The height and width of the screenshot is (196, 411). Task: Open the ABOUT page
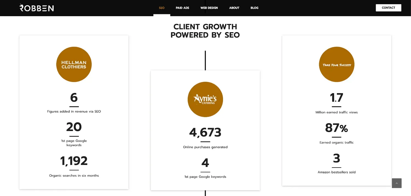pos(234,8)
